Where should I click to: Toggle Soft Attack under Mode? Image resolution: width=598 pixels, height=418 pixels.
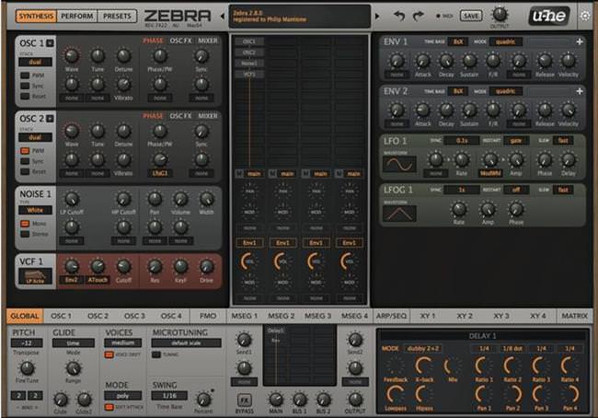pyautogui.click(x=109, y=407)
